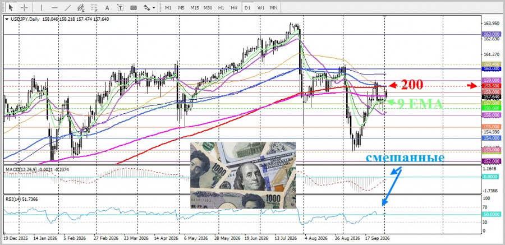Viewport: 505px width, 245px height.
Task: Click the 14 Jan 2026 date label
Action: tap(45, 239)
